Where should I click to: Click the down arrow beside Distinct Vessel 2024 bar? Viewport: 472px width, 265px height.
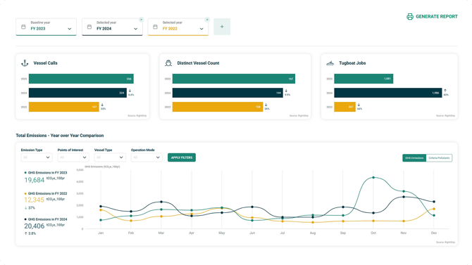point(286,91)
